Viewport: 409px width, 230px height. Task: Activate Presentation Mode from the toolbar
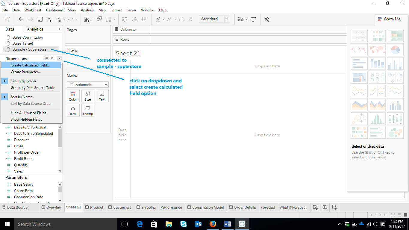click(253, 19)
